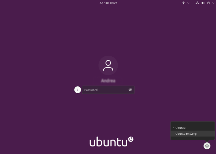The height and width of the screenshot is (154, 216).
Task: Click the power icon in top bar
Action: point(208,3)
